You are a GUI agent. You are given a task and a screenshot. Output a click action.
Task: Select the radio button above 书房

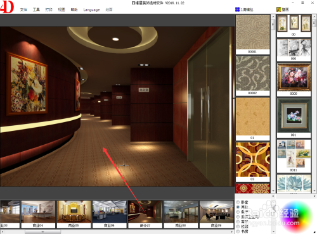tap(238, 226)
